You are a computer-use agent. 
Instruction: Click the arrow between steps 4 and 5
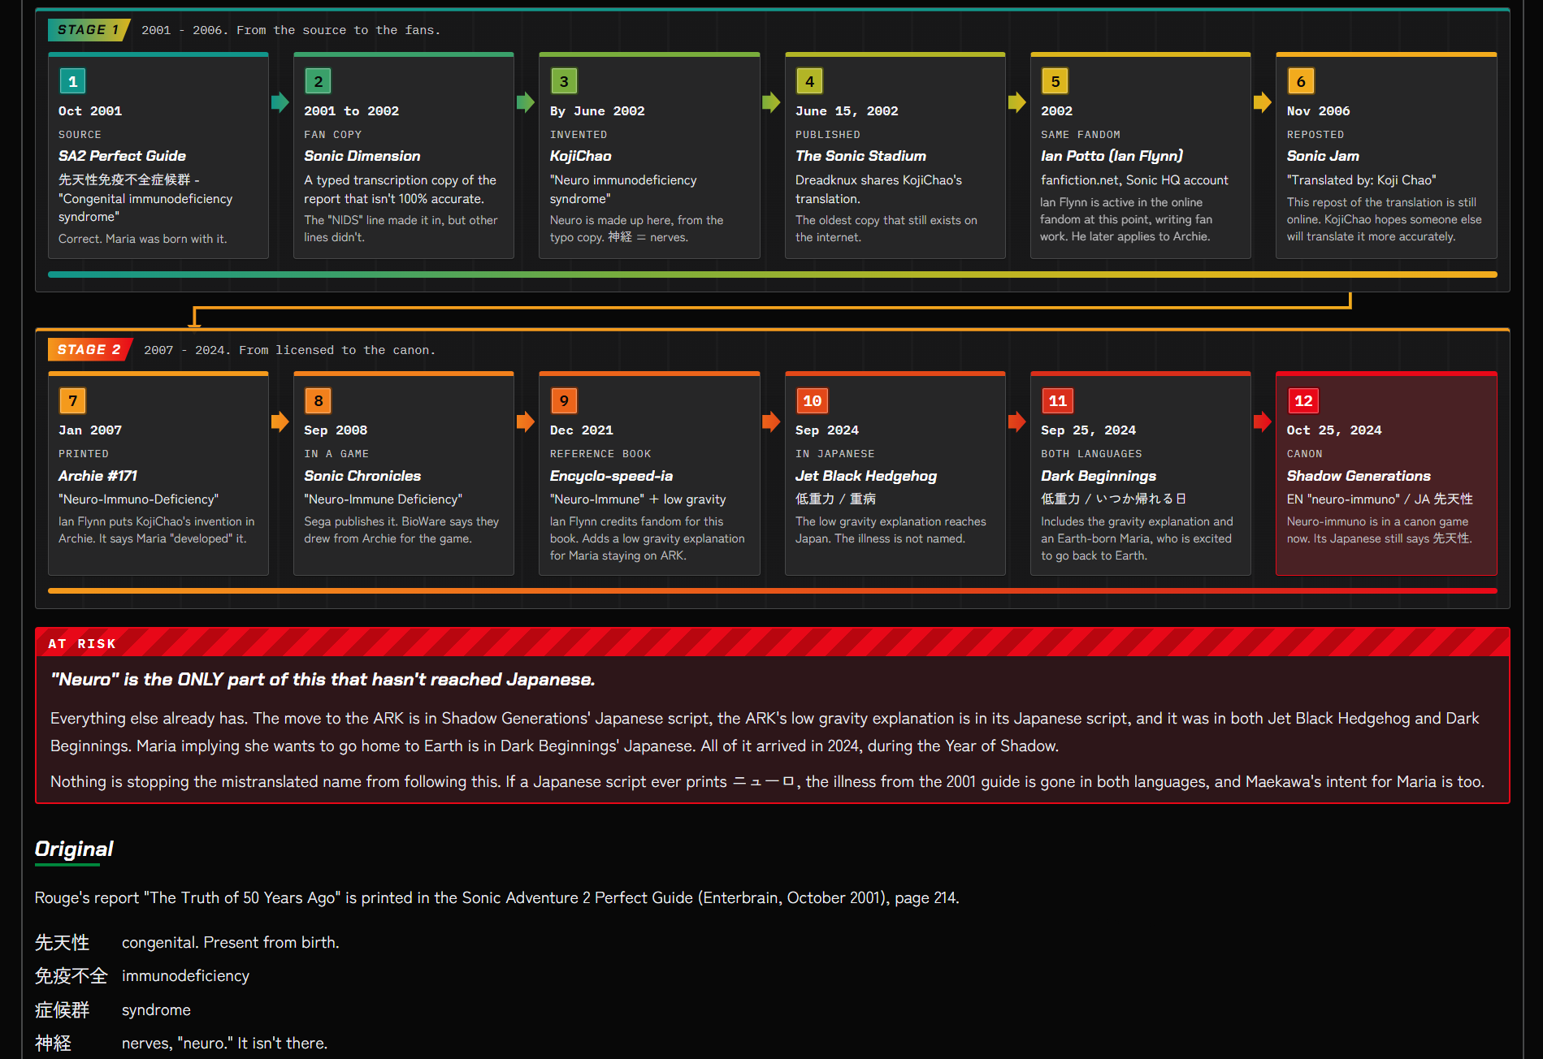[x=1017, y=102]
